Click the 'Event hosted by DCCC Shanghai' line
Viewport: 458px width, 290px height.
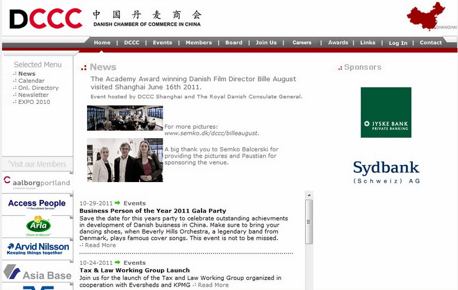[196, 96]
